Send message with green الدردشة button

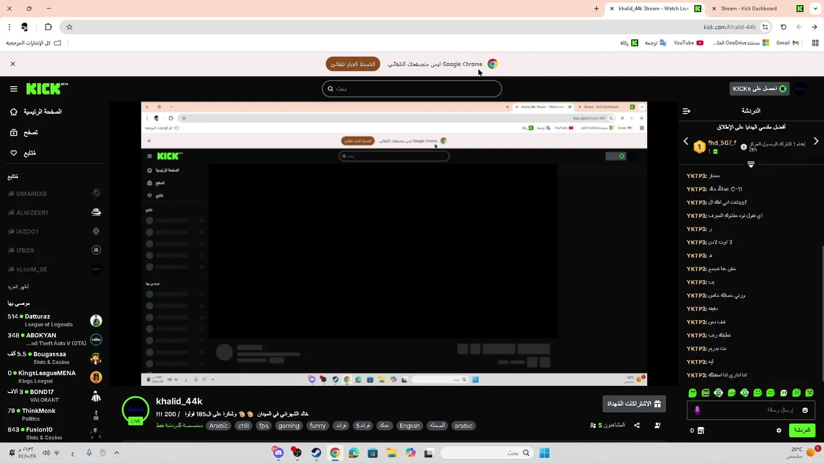point(801,430)
